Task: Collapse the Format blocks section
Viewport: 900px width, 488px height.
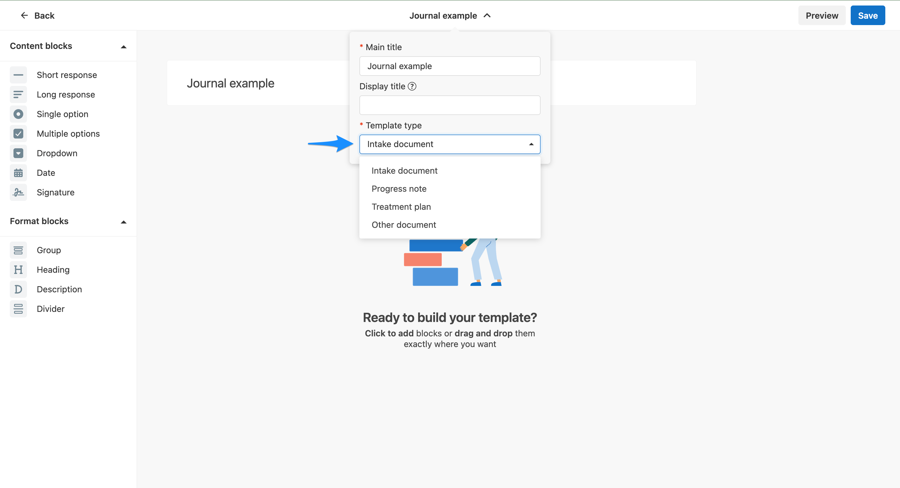Action: coord(123,222)
